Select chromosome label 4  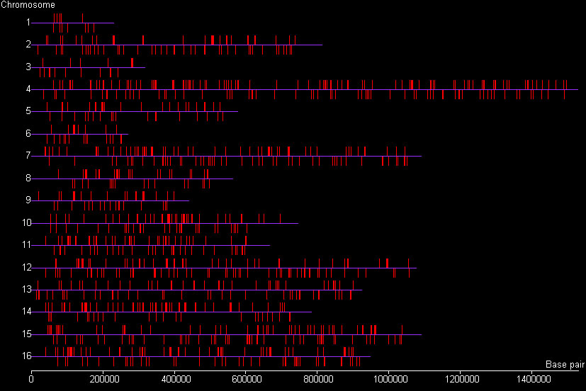28,89
